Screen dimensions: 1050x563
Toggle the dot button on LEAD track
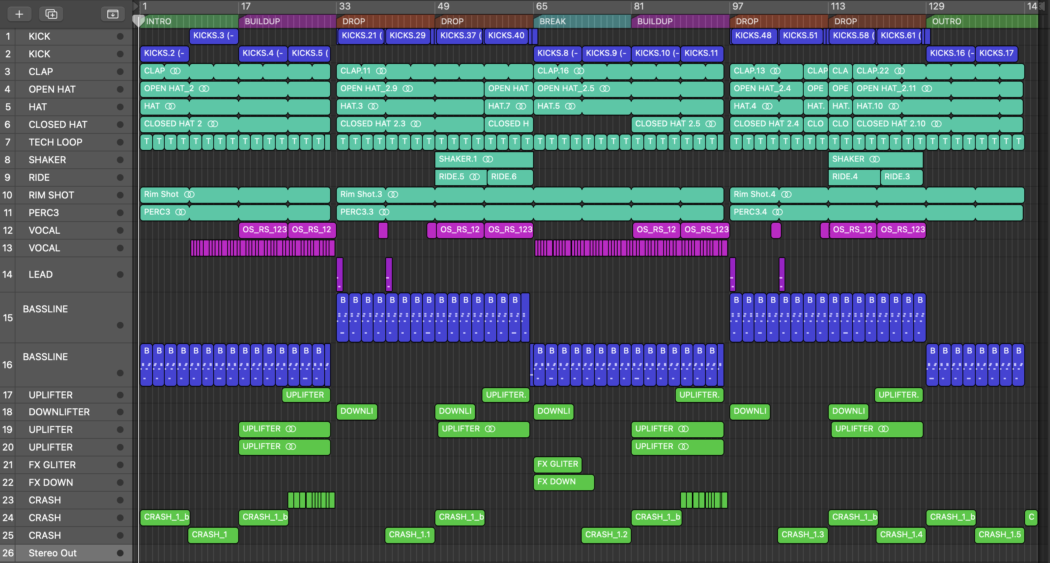click(120, 275)
